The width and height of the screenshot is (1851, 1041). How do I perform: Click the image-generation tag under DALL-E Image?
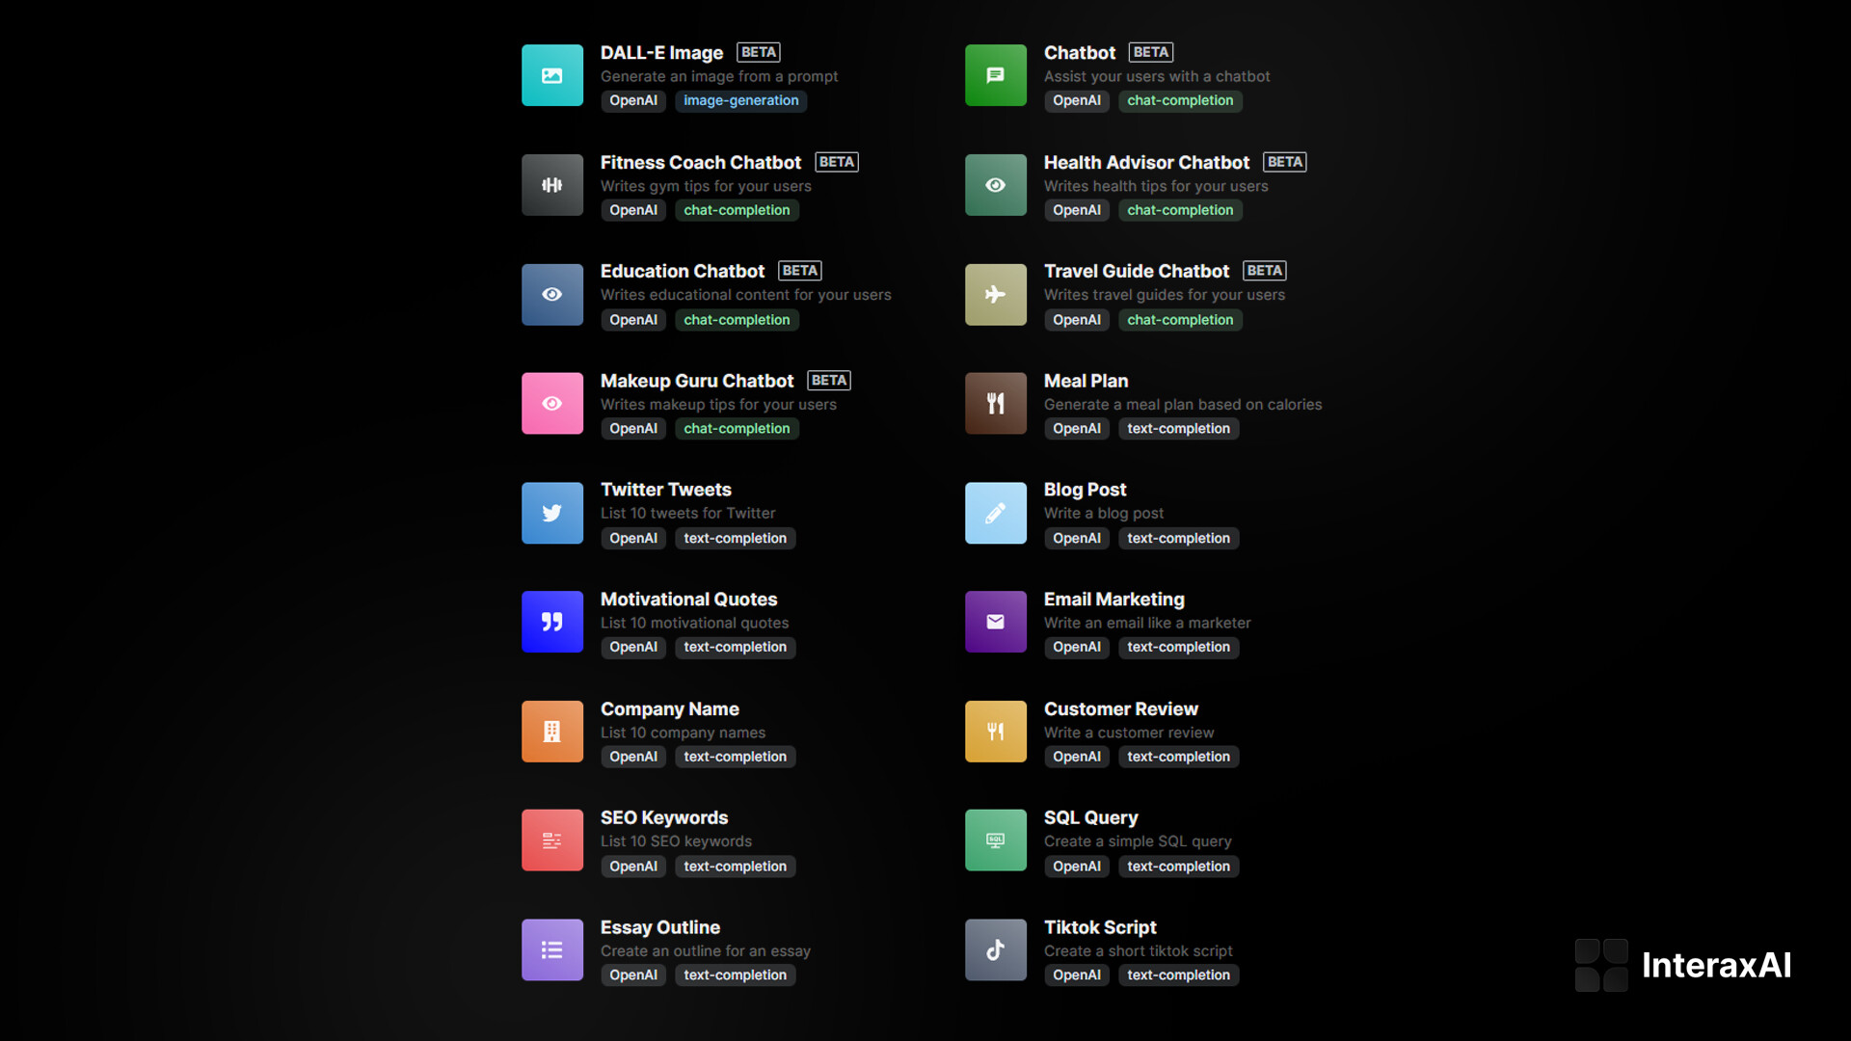[740, 101]
